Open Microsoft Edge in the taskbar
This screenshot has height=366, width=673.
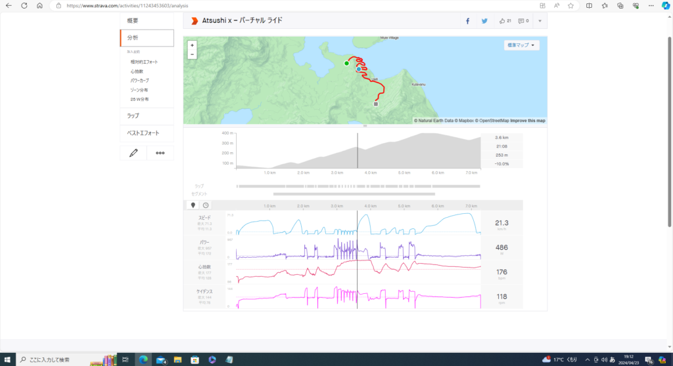[x=143, y=359]
